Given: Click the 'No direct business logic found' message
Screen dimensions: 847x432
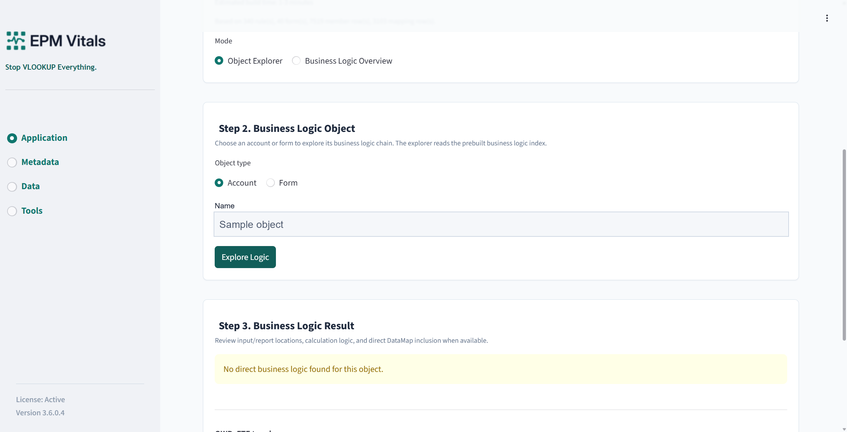Looking at the screenshot, I should click(x=501, y=369).
